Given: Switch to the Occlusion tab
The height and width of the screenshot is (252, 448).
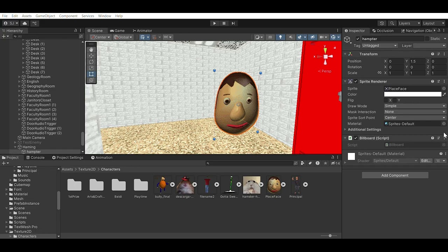Looking at the screenshot, I should coord(383,30).
